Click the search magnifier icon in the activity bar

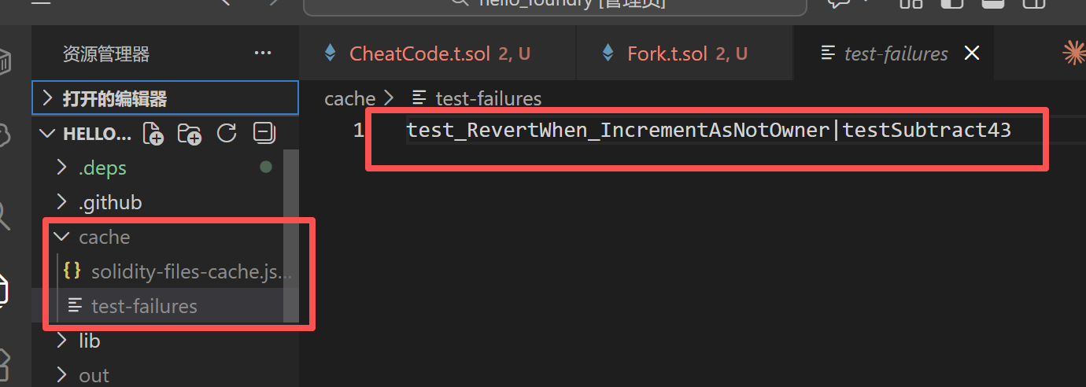(x=6, y=214)
